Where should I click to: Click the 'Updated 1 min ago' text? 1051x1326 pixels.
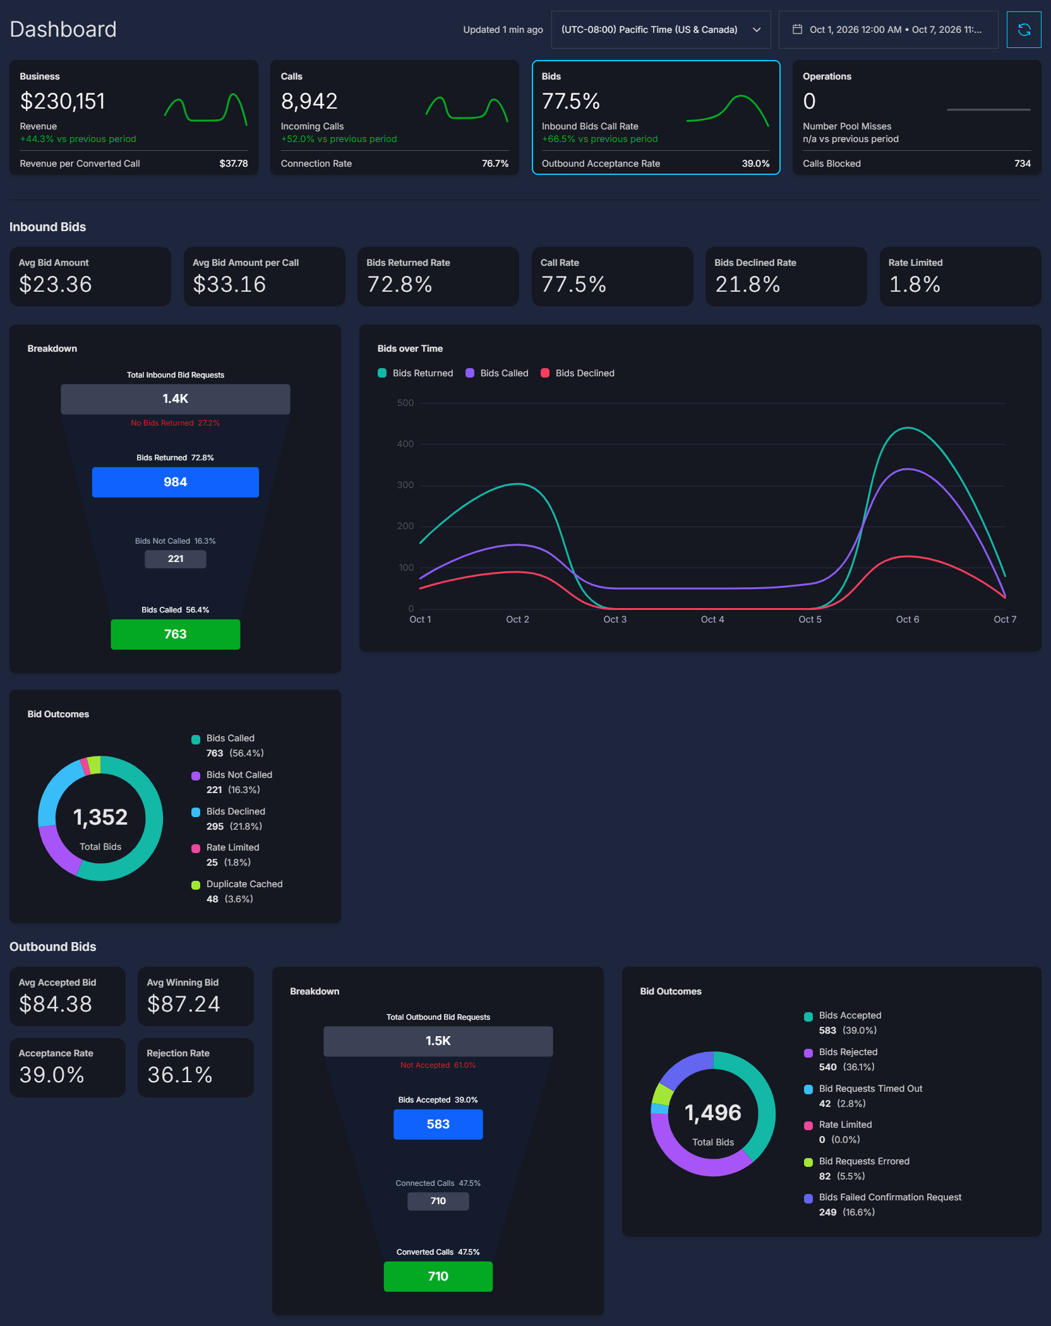tap(503, 30)
